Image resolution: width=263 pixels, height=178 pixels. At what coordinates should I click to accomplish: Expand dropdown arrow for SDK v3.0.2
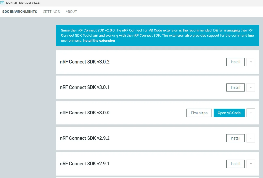251,62
